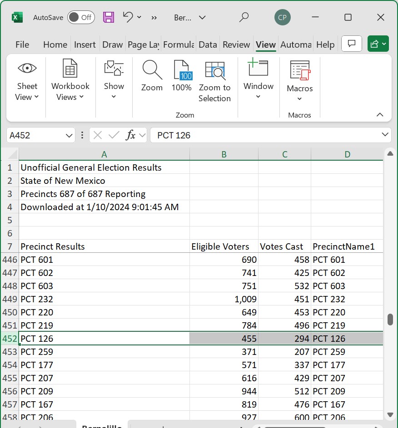Screen dimensions: 398x428
Task: Expand more Quick Access toolbar commands
Action: click(154, 18)
